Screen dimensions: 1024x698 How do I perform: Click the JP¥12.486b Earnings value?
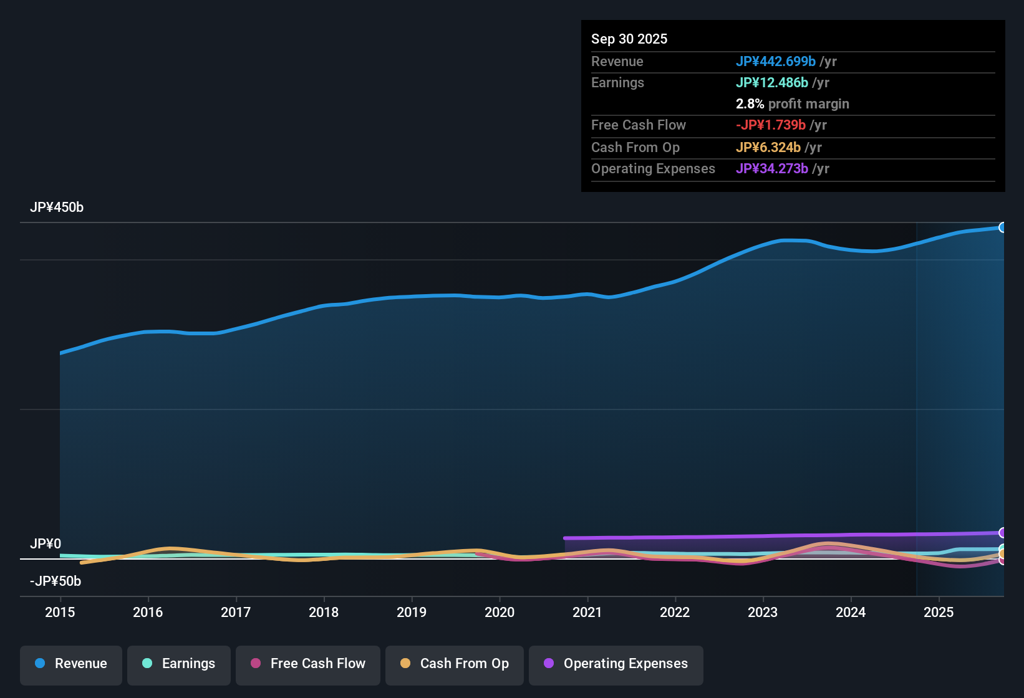point(771,82)
